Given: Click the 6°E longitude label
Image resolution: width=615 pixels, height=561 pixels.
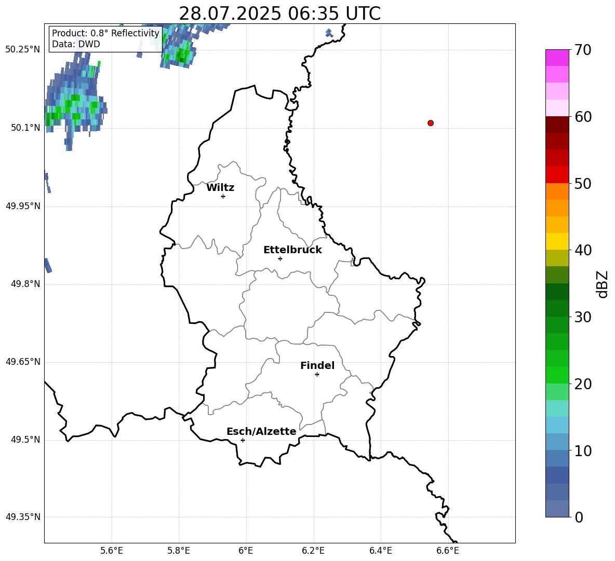Looking at the screenshot, I should click(x=246, y=551).
